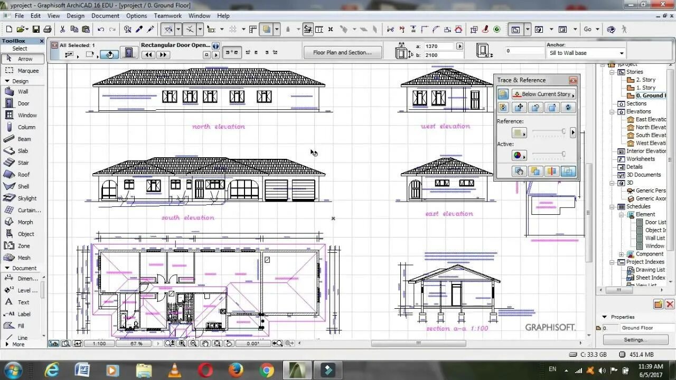Toggle the selected geometry method button in Info Box

[x=231, y=52]
